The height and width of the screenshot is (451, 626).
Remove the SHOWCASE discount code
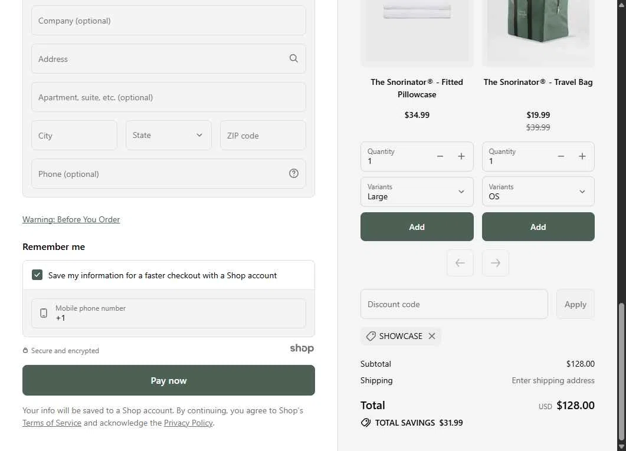431,336
